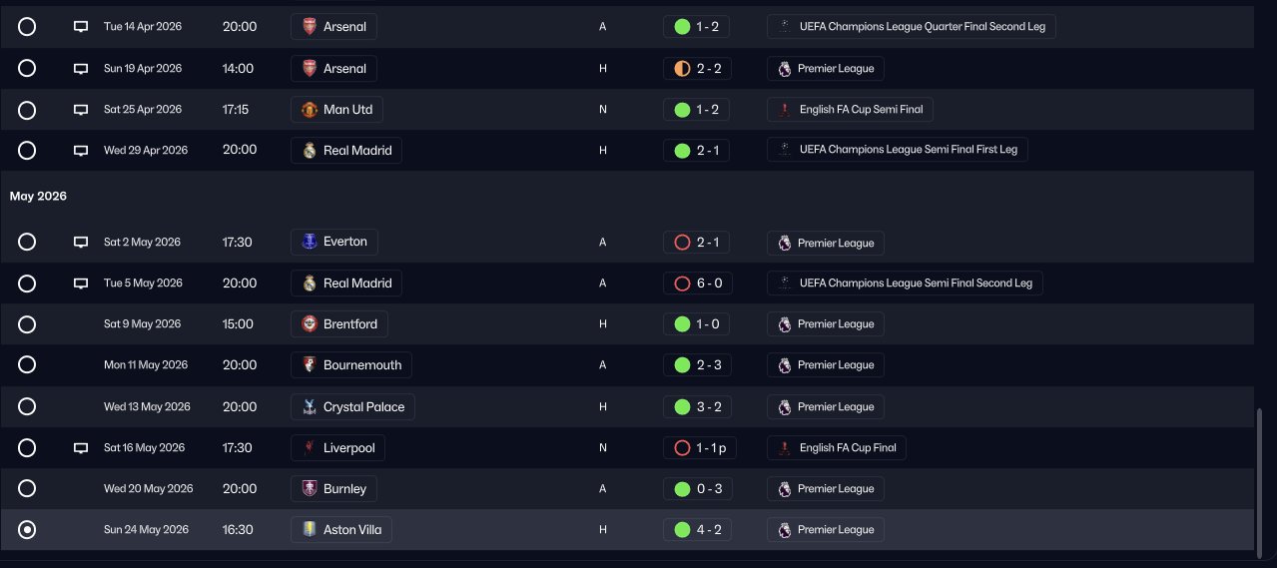Click the green win indicator on Burnley result
This screenshot has height=568, width=1277.
[x=683, y=489]
